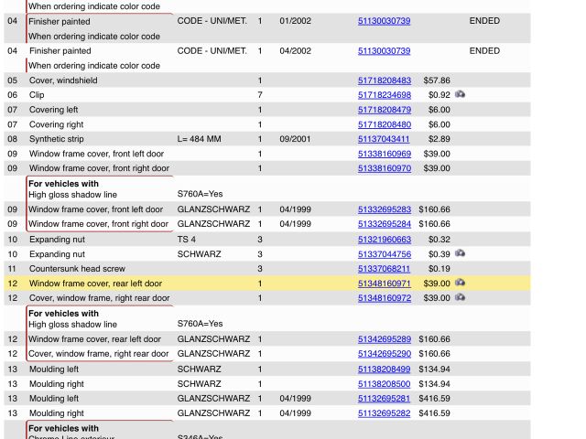Open photo icon for Clip part
Image resolution: width=586 pixels, height=439 pixels.
(x=460, y=95)
